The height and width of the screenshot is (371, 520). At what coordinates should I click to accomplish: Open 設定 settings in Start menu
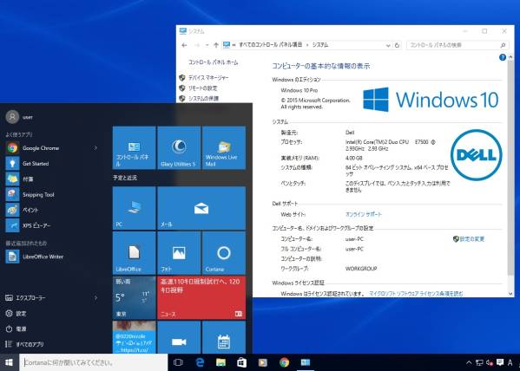(x=16, y=314)
